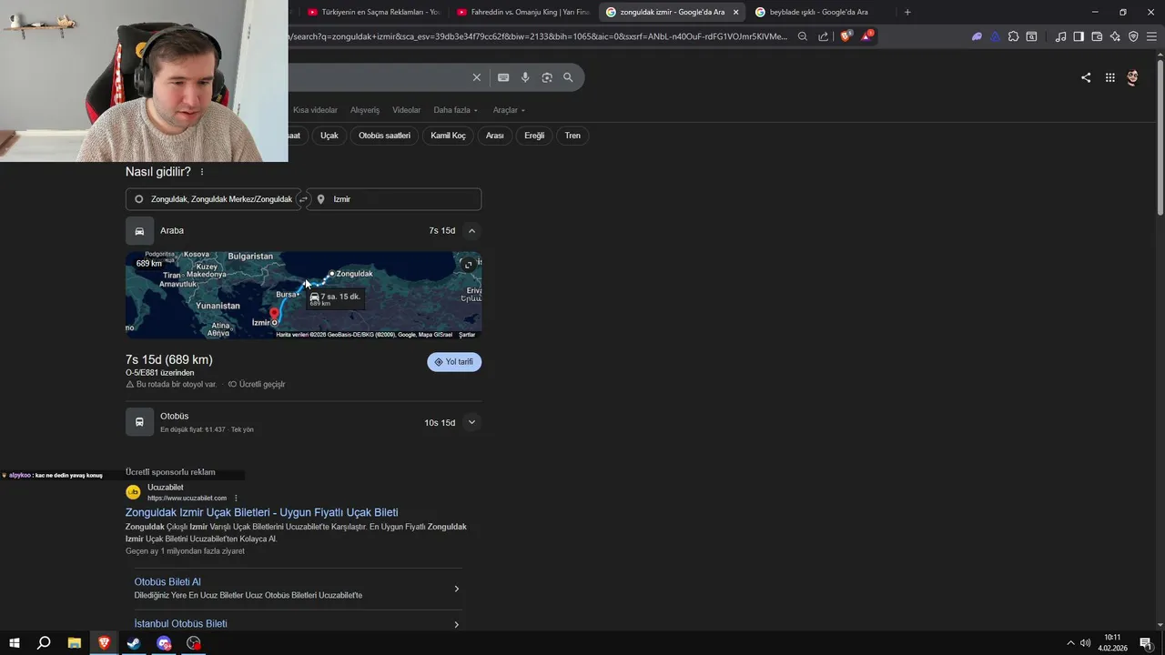Image resolution: width=1165 pixels, height=655 pixels.
Task: Open options dots beside ucuzabilet.com URL
Action: click(x=236, y=498)
